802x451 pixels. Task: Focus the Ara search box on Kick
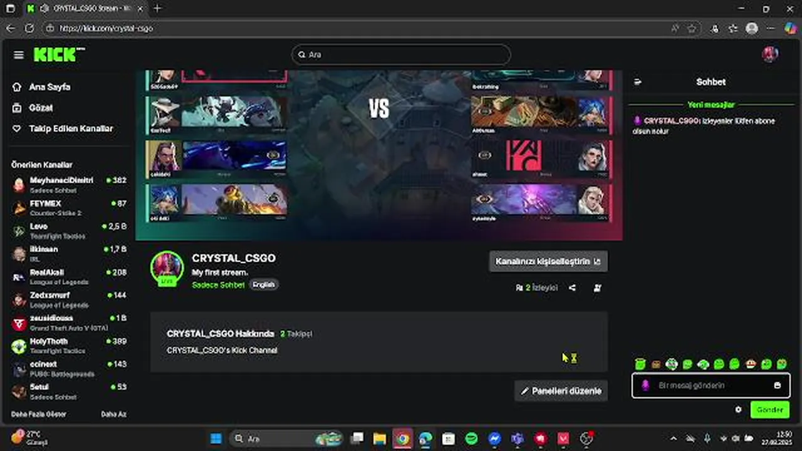coord(401,54)
